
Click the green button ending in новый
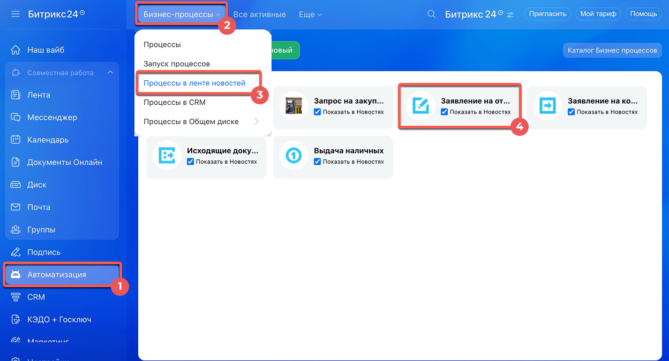285,50
